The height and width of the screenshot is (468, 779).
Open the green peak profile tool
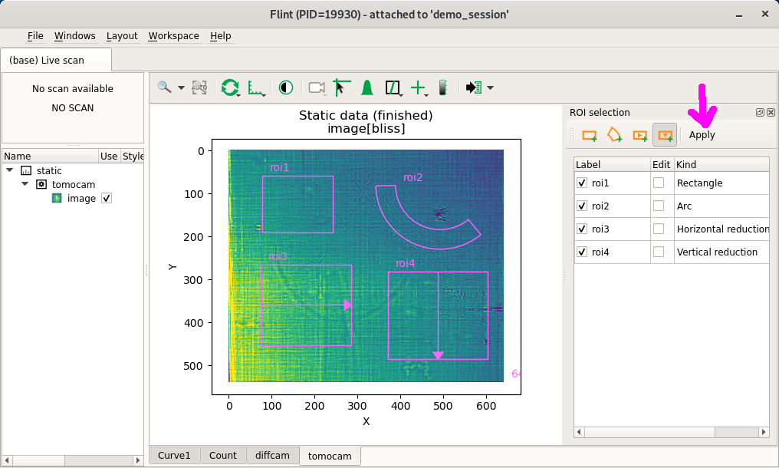(367, 87)
